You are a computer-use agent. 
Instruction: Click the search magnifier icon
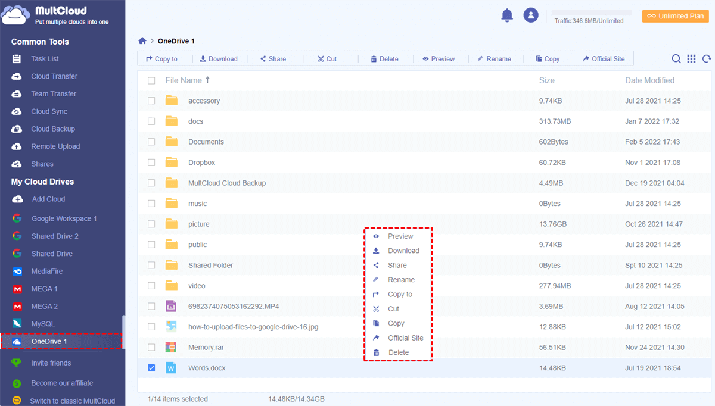click(x=676, y=59)
